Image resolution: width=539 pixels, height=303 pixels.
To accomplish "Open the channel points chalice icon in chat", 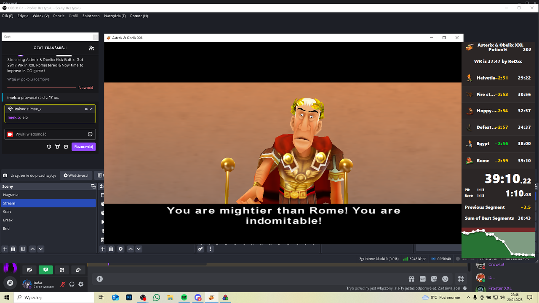I will pyautogui.click(x=57, y=147).
